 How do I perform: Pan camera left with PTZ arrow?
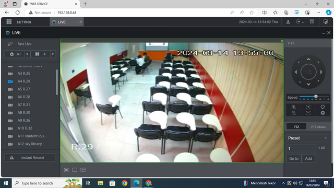click(296, 72)
